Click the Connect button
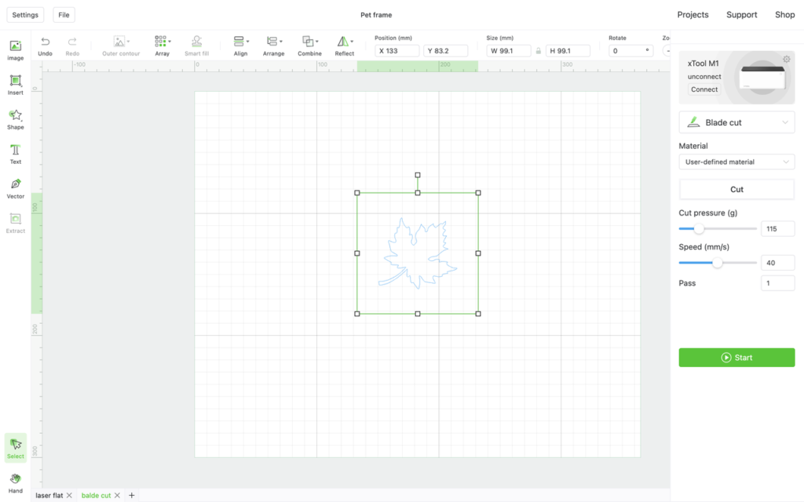Screen dimensions: 804x502 coord(704,89)
